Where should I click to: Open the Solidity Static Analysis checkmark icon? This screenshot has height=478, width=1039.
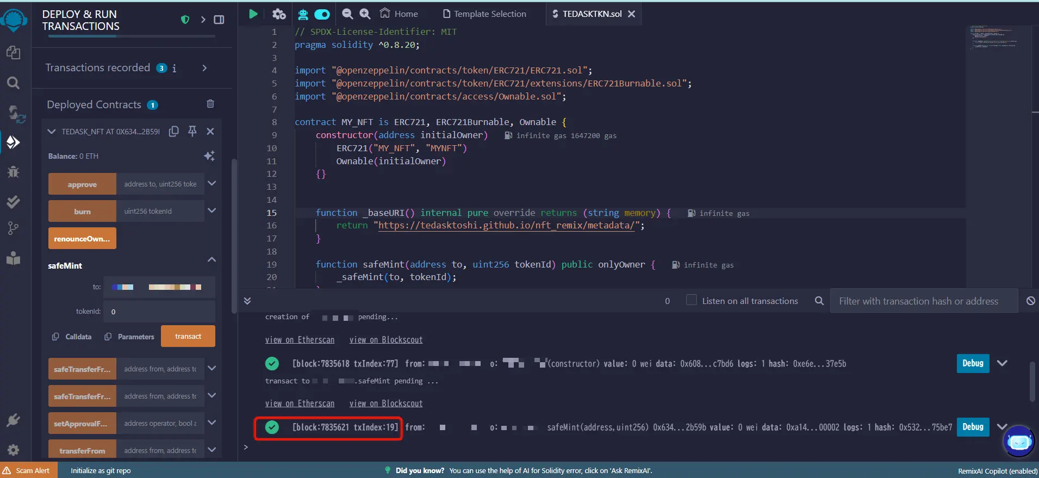click(x=13, y=202)
